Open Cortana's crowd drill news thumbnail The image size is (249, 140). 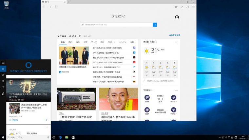pos(14,109)
